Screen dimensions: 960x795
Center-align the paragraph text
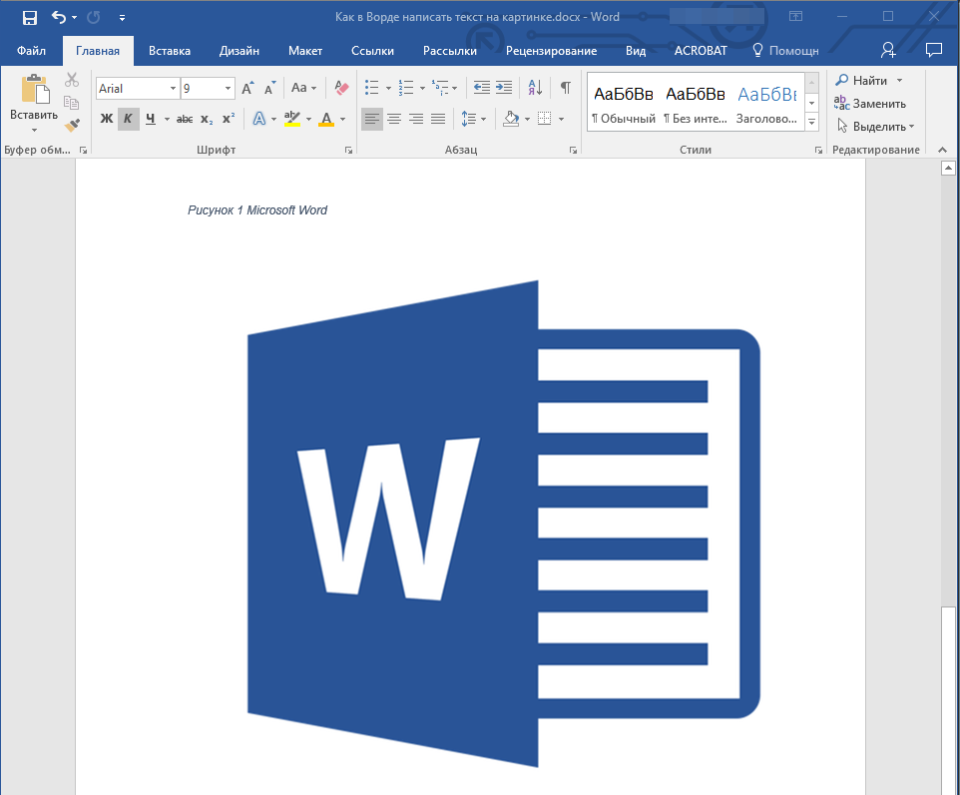(394, 119)
